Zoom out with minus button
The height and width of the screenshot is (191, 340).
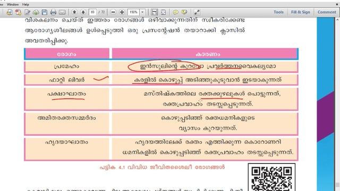coord(113,12)
